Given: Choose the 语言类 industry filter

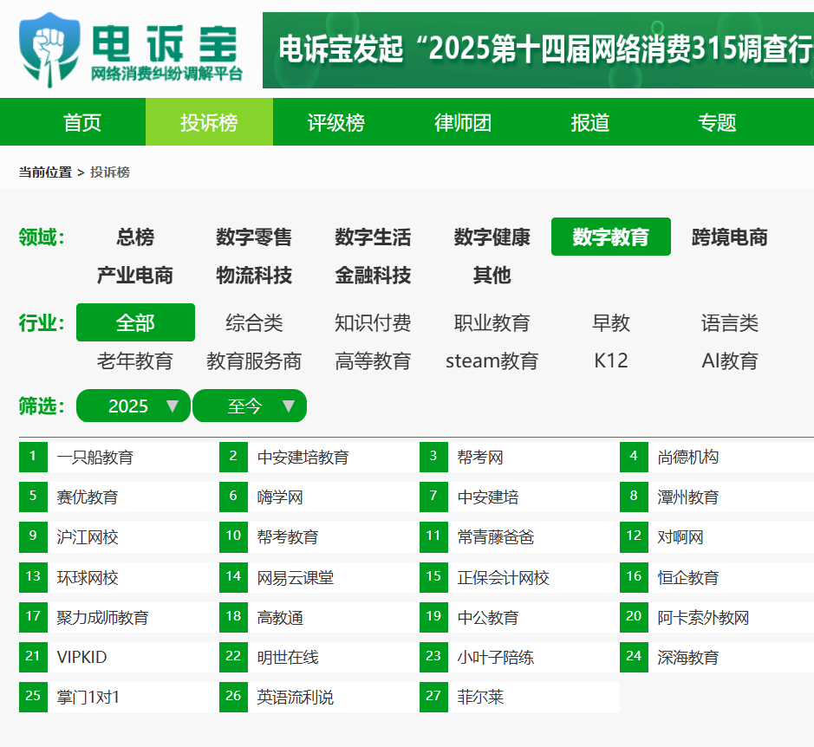Looking at the screenshot, I should (730, 322).
